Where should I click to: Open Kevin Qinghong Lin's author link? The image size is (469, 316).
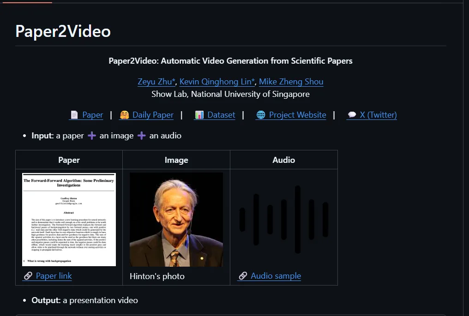216,82
